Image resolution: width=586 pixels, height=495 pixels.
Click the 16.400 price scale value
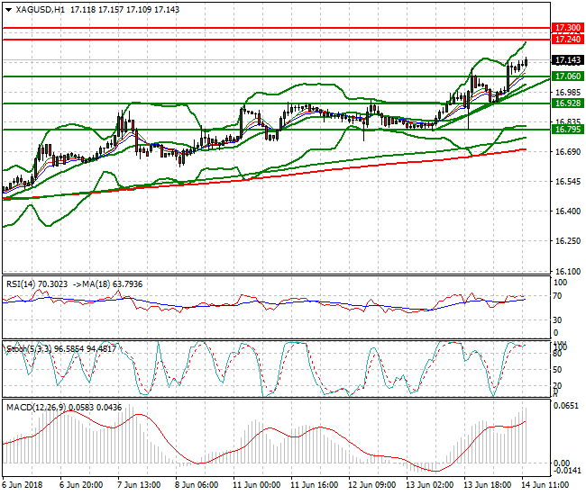click(568, 211)
